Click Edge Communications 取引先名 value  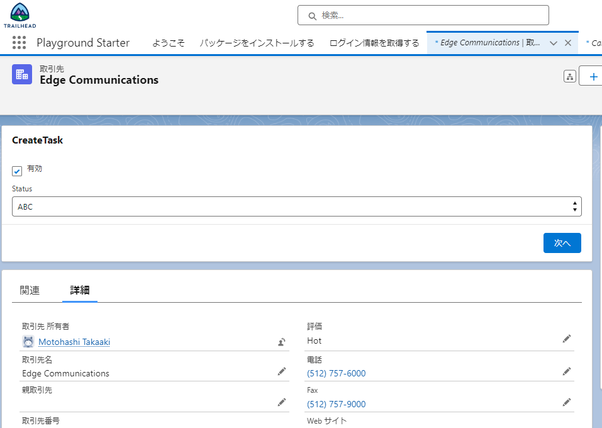65,373
